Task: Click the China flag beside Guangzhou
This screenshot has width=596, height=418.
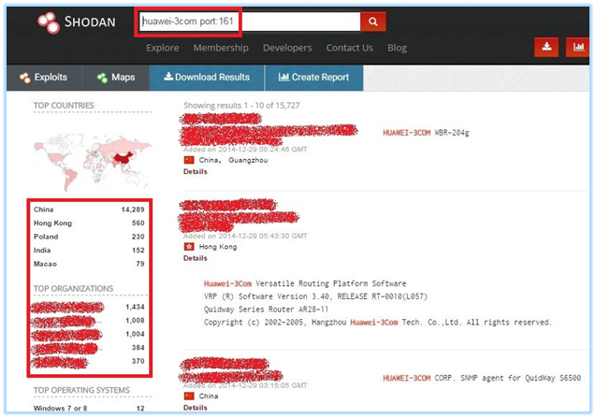Action: pos(189,160)
